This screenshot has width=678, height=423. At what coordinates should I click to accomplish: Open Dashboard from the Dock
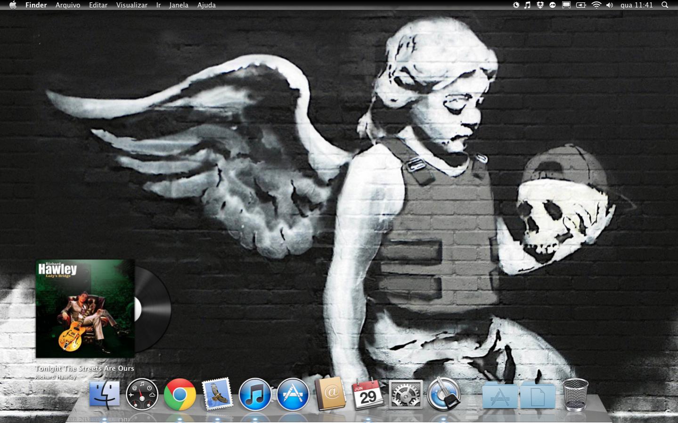[x=142, y=394]
